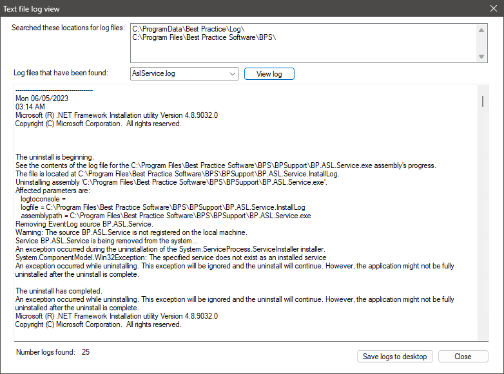
Task: Click 'Log files that have been found' label
Action: point(61,73)
